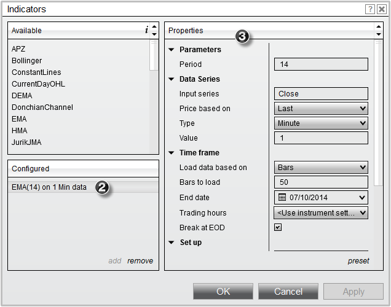The width and height of the screenshot is (391, 307).
Task: Click the help question mark icon
Action: click(x=370, y=9)
